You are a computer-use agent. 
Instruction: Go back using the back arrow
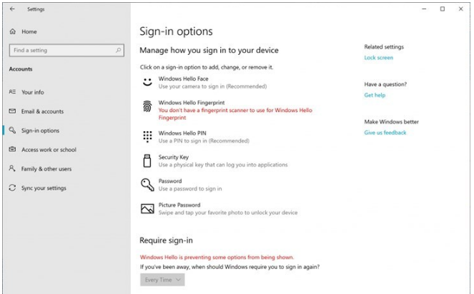tap(12, 9)
